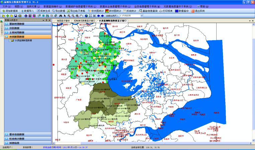
Task: Switch to the 地图显示窗体 tab
Action: tap(63, 20)
